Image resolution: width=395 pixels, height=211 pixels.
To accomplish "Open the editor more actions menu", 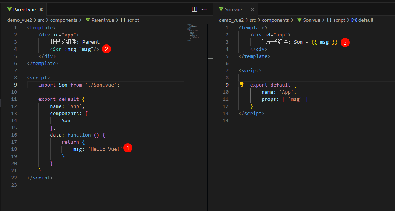I will [204, 9].
